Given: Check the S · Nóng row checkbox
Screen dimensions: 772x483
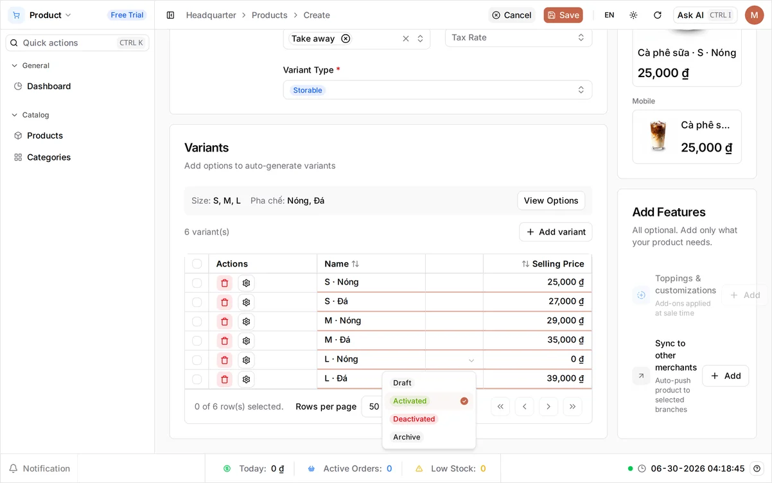Looking at the screenshot, I should point(197,283).
